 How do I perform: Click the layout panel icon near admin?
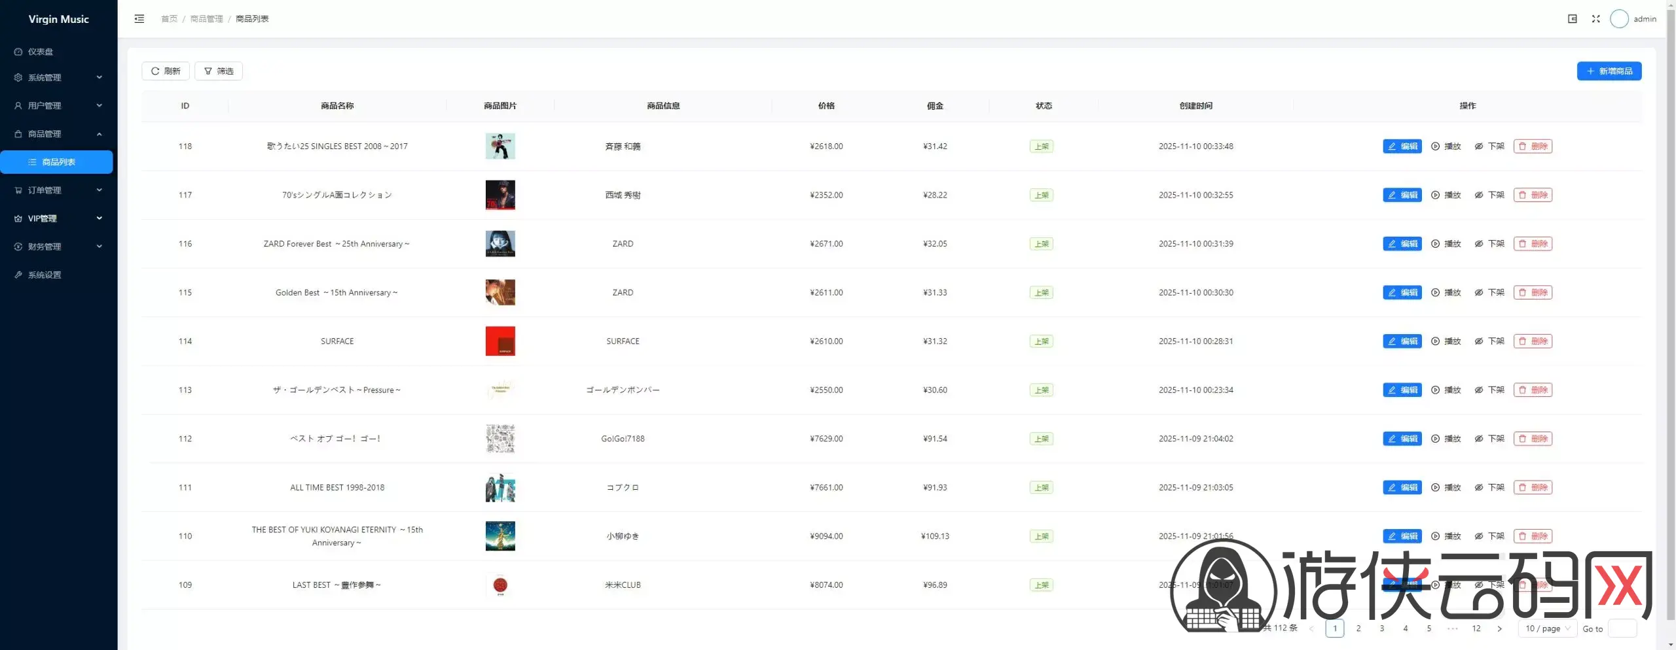click(1572, 19)
